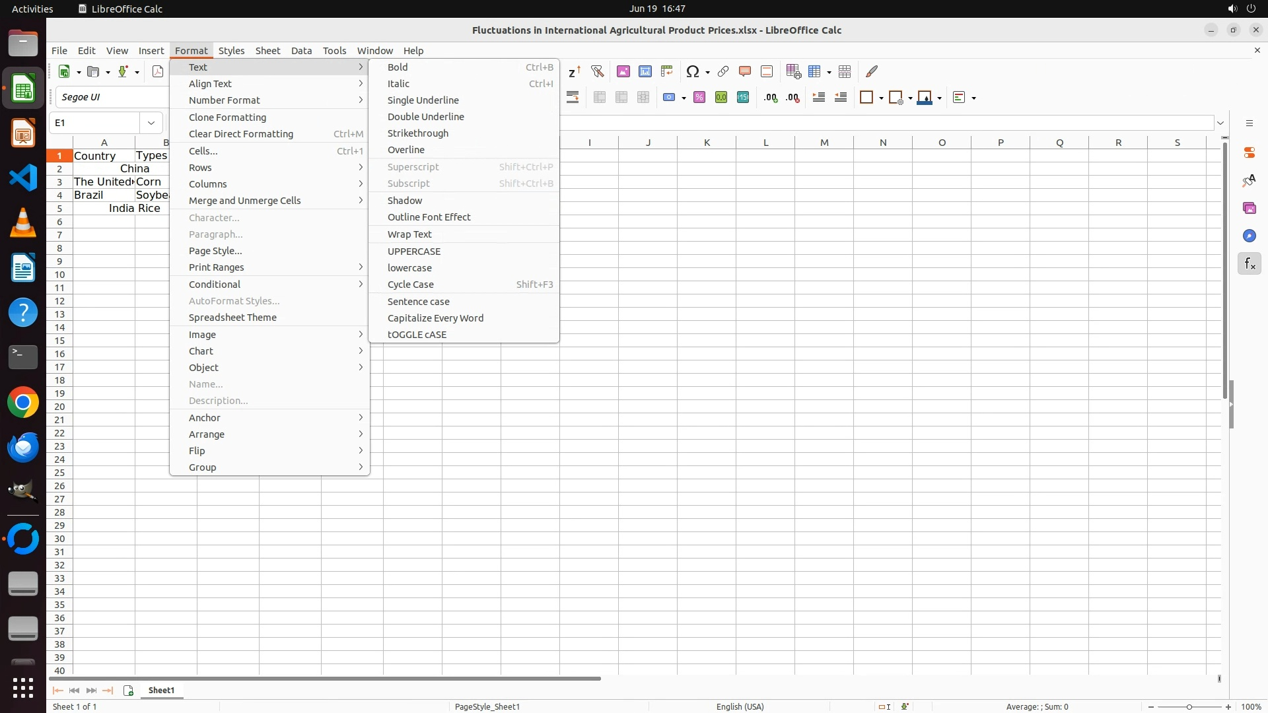
Task: Toggle Strikethrough formatting option
Action: tap(417, 133)
